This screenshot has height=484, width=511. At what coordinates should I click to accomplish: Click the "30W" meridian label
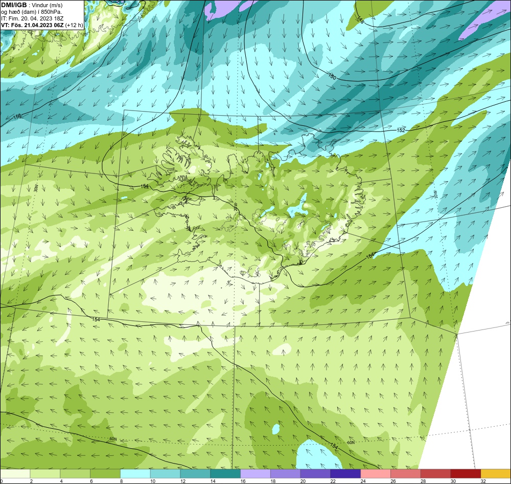coord(36,188)
